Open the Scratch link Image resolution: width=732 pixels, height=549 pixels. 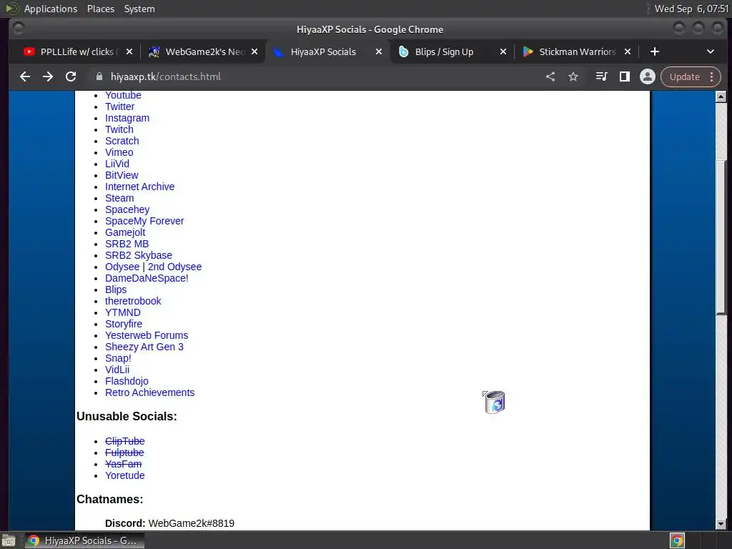point(122,141)
